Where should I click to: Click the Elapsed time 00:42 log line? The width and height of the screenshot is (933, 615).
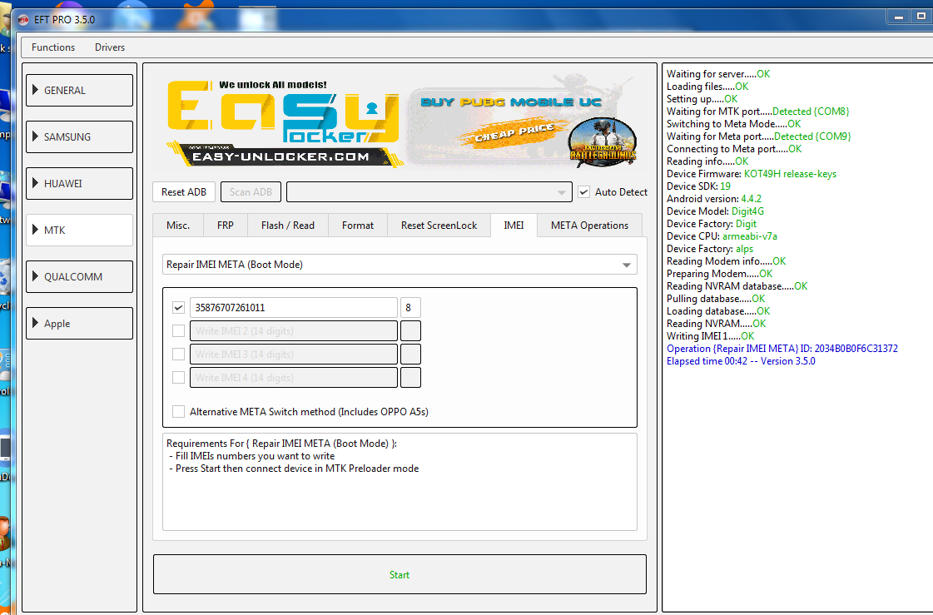click(x=741, y=361)
